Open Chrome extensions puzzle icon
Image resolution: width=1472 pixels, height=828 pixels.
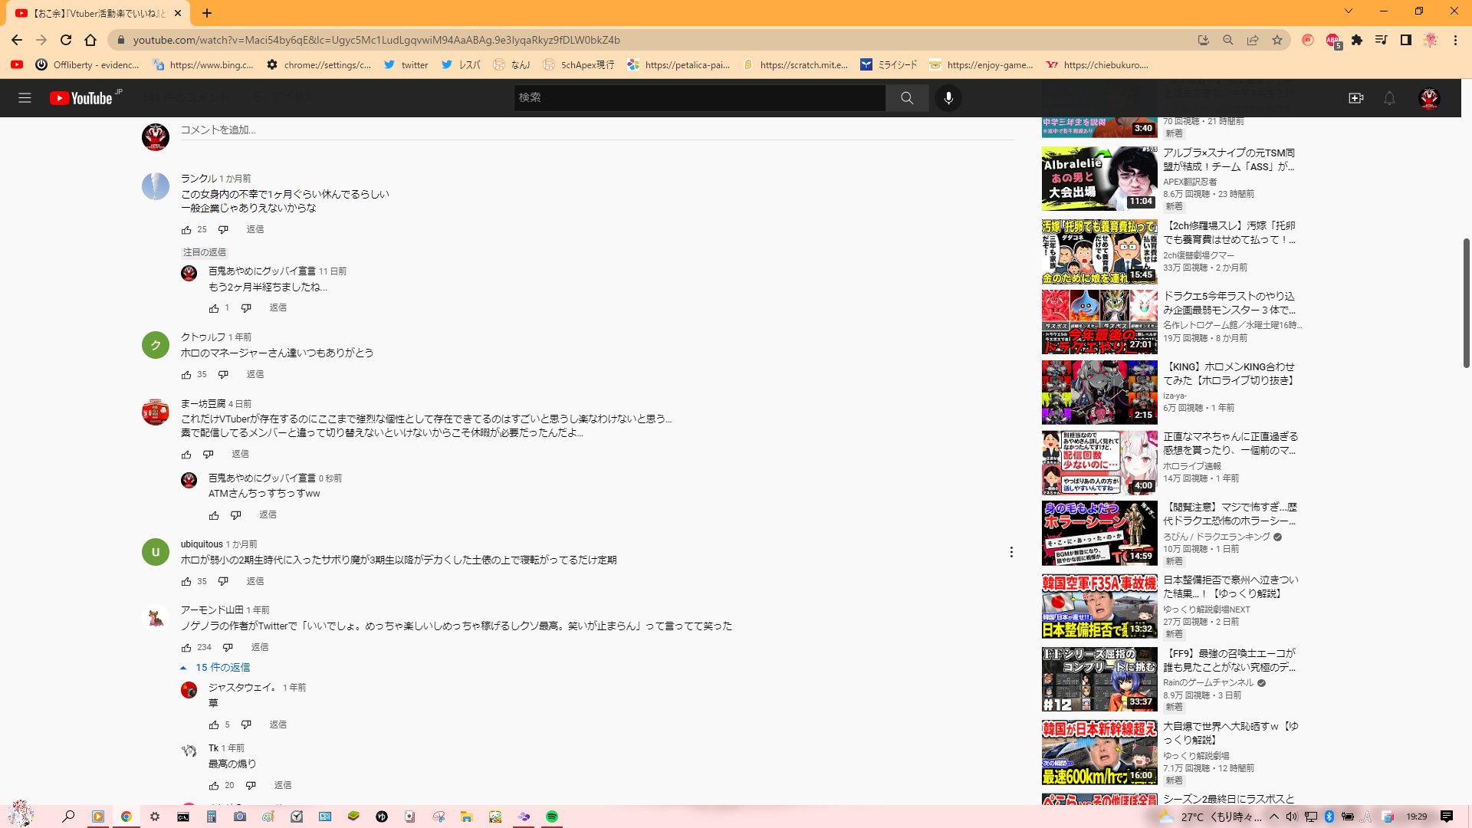coord(1357,40)
